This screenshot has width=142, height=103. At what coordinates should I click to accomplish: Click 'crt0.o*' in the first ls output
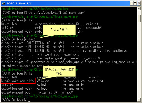click(7, 28)
